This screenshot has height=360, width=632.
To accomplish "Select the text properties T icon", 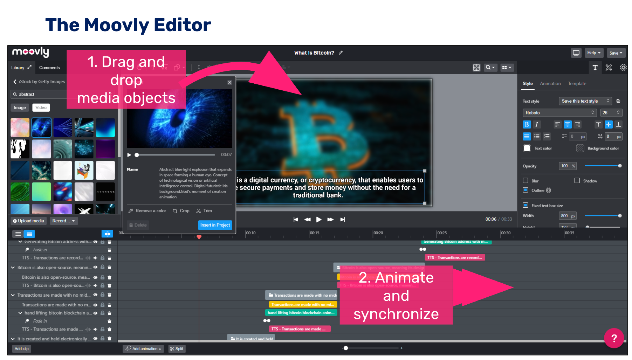I will coord(595,68).
